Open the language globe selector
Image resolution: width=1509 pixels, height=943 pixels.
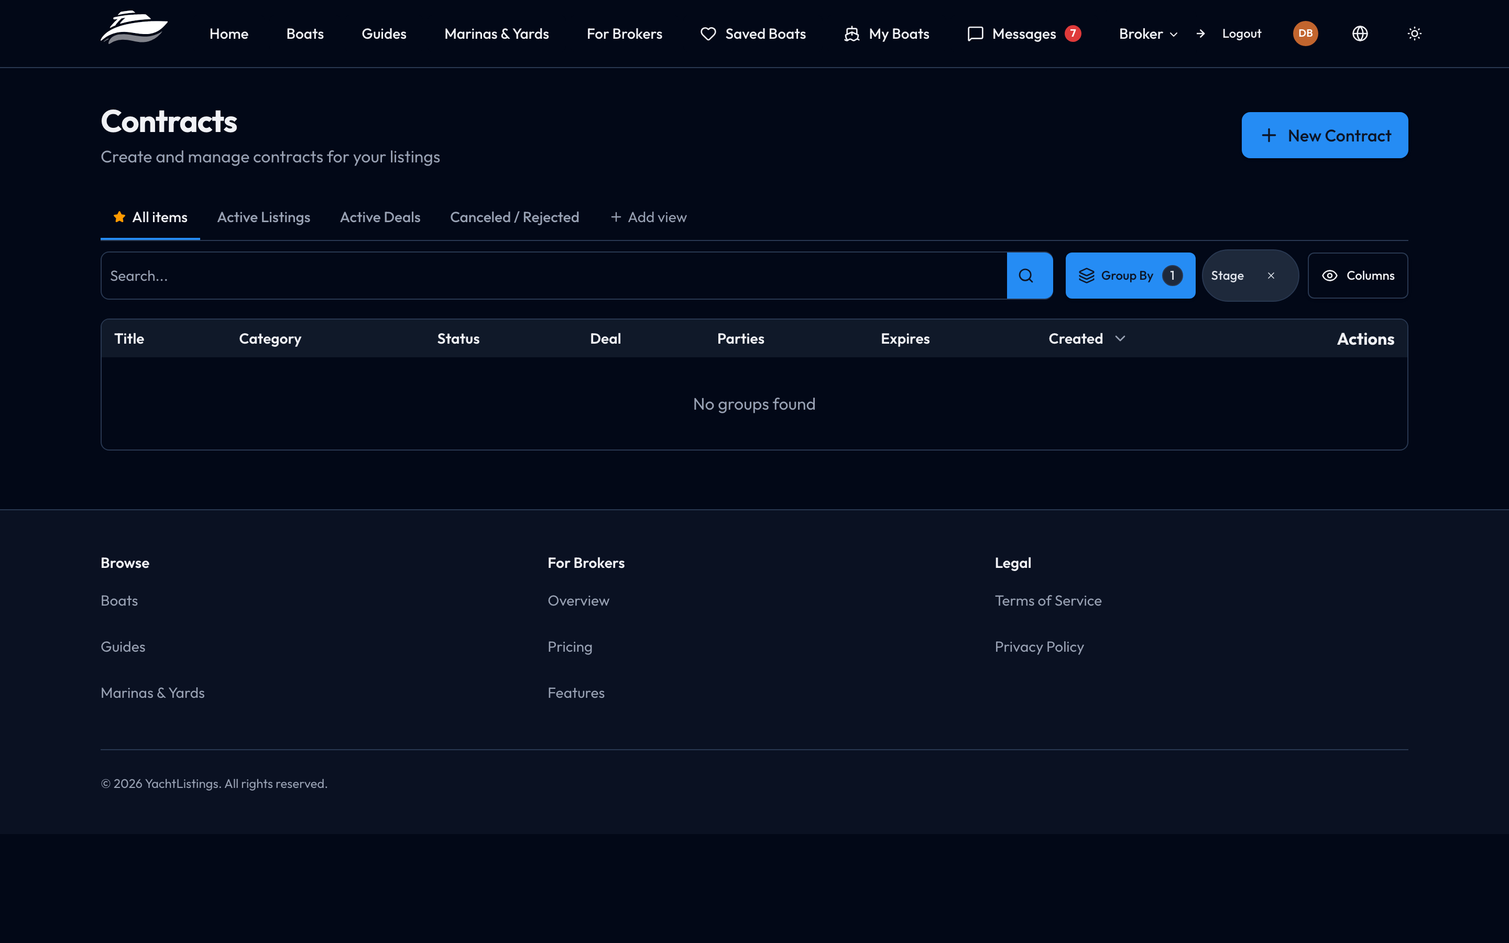[x=1360, y=34]
